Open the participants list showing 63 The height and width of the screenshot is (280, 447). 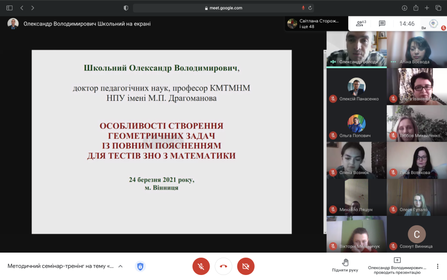[361, 23]
